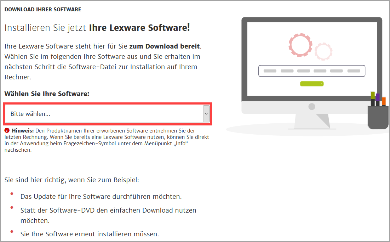Click the bullet "Sie Ihre Software erneut installieren müssen"

click(90, 234)
